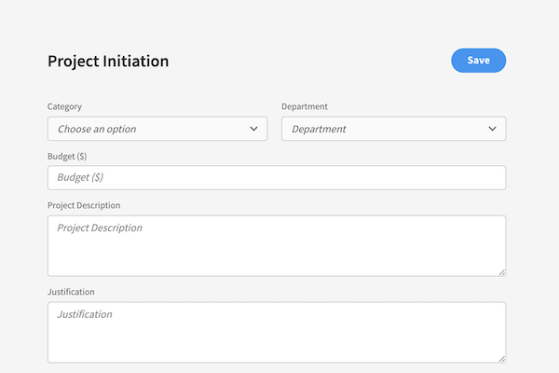
Task: Click the Category dropdown chevron arrow
Action: click(x=253, y=129)
